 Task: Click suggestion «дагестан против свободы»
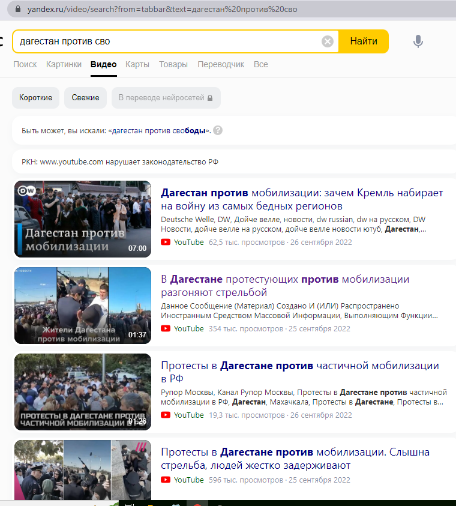pyautogui.click(x=158, y=131)
